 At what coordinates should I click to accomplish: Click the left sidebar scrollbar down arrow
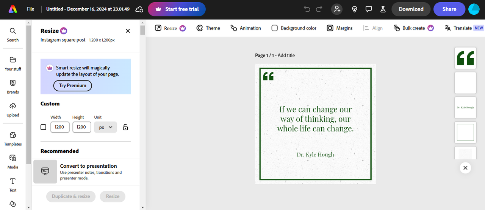point(29,207)
